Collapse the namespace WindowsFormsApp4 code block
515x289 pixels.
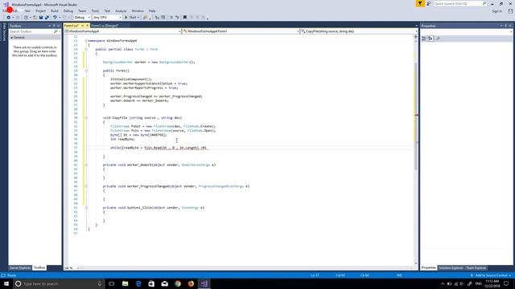tap(86, 41)
